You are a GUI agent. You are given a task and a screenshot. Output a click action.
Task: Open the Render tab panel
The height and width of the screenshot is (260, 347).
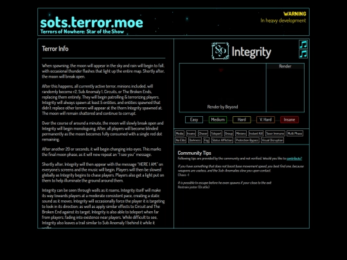pyautogui.click(x=285, y=66)
